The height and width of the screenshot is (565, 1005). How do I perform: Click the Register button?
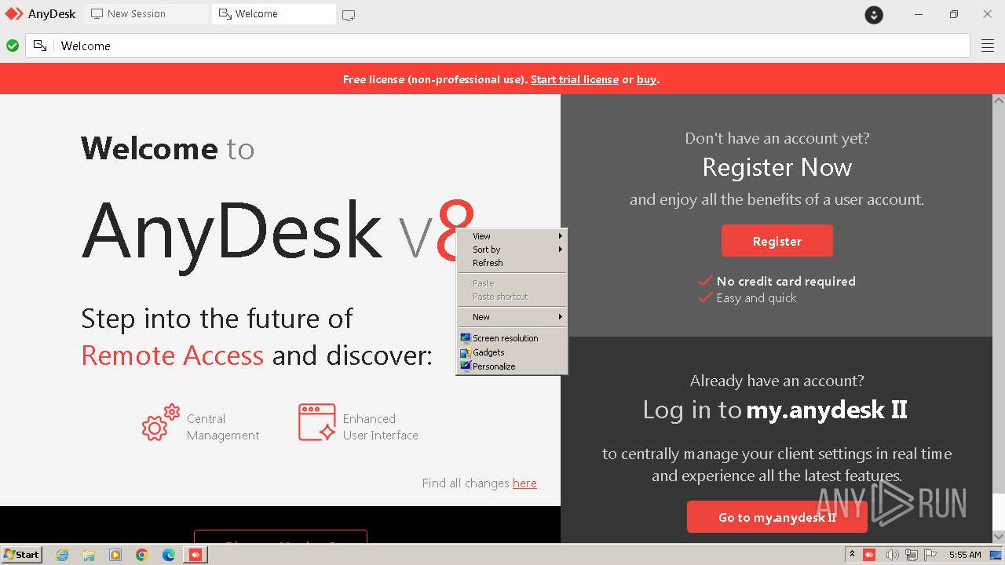pos(777,241)
